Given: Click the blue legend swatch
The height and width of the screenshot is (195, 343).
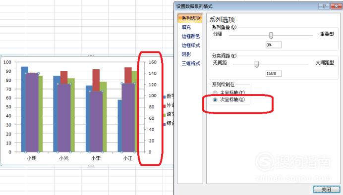Looking at the screenshot, I should click(164, 97).
